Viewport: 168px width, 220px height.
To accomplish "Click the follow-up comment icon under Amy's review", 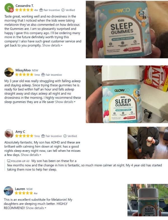I will (9, 161).
